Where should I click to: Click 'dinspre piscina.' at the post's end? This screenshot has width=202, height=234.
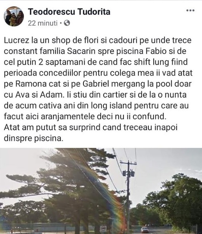(x=34, y=138)
